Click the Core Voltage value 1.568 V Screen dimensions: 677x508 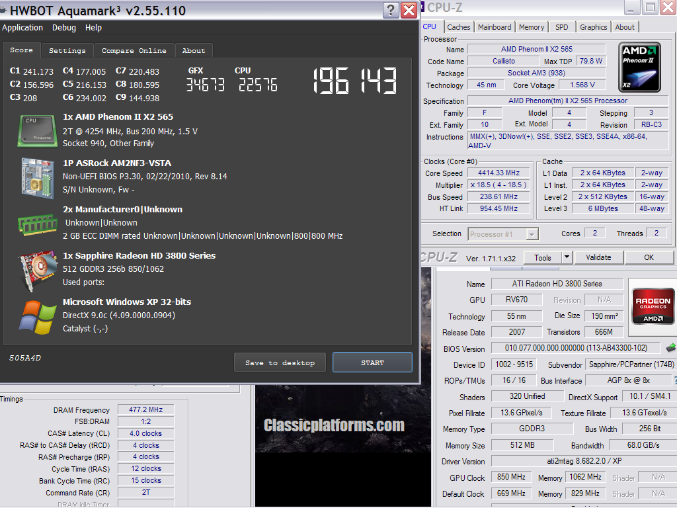[582, 85]
